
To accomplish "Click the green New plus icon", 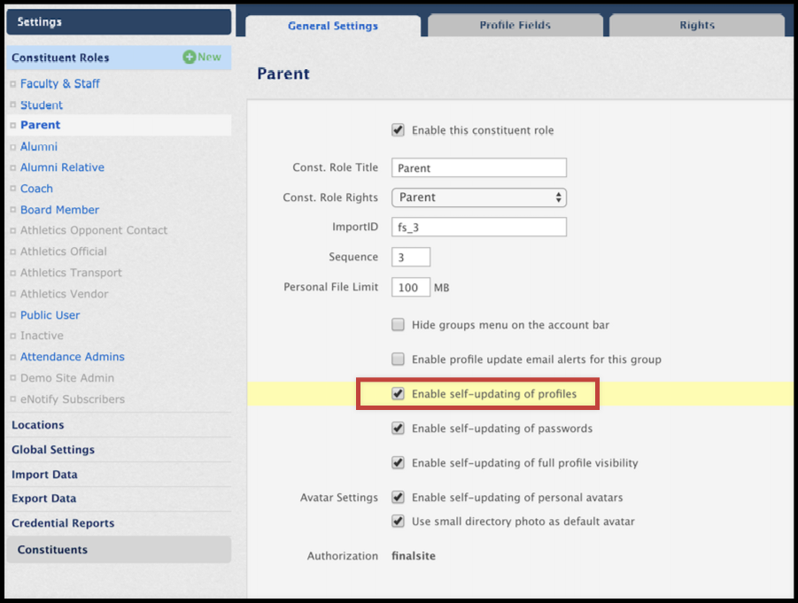I will point(189,57).
